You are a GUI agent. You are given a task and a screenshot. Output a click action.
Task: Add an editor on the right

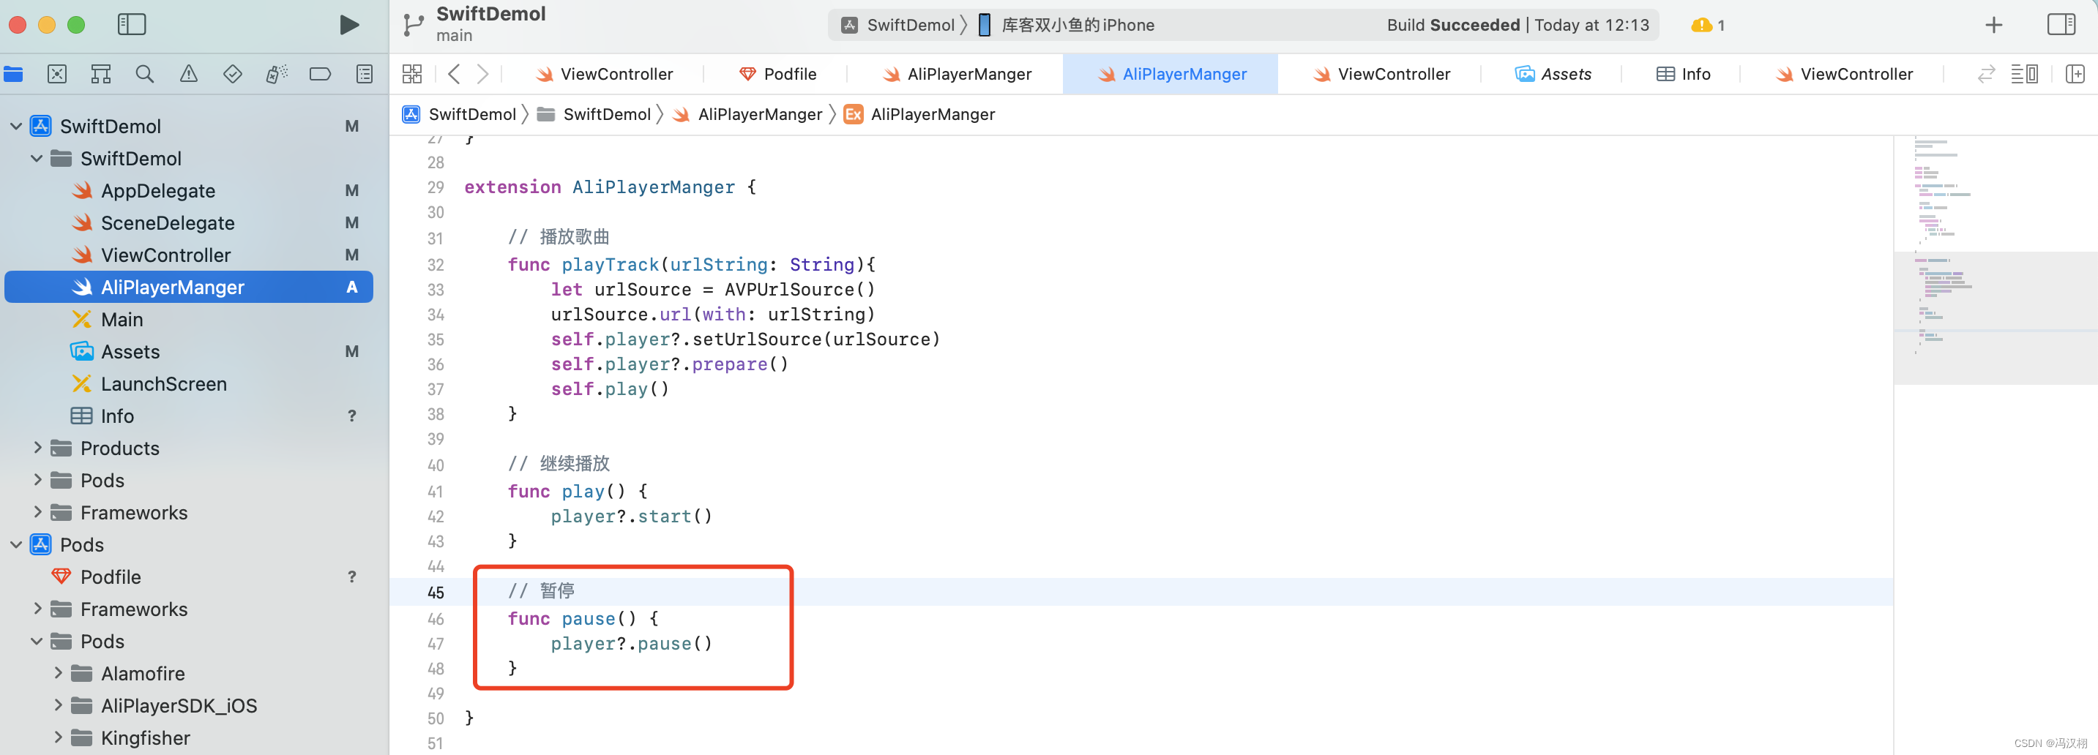click(x=2075, y=74)
